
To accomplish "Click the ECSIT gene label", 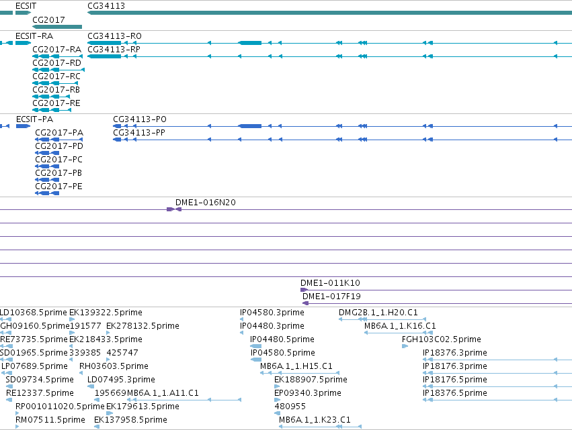I will [x=26, y=6].
